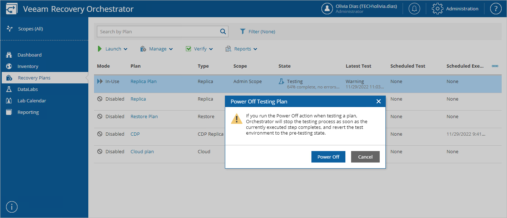This screenshot has width=507, height=218.
Task: Open Scopes (All) at the top left
Action: coord(30,28)
